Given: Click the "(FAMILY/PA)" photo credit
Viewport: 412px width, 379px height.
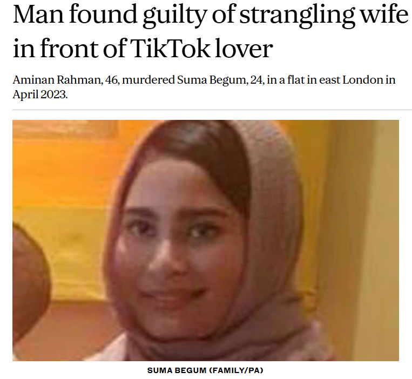Looking at the screenshot, I should [236, 370].
